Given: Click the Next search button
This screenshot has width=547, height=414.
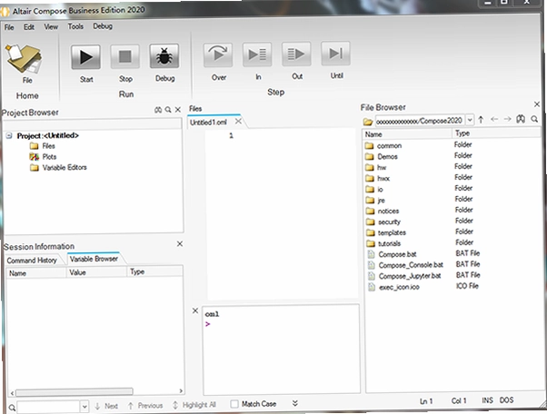Looking at the screenshot, I should click(x=106, y=406).
